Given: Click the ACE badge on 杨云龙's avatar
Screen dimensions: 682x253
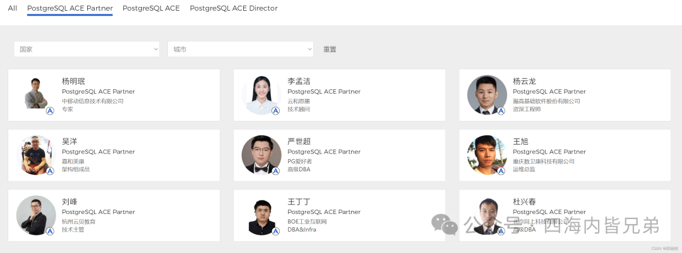Looking at the screenshot, I should pos(501,111).
